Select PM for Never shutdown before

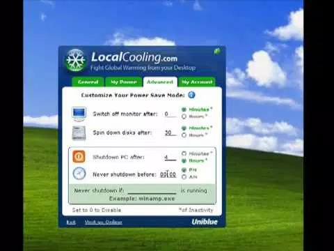click(184, 170)
